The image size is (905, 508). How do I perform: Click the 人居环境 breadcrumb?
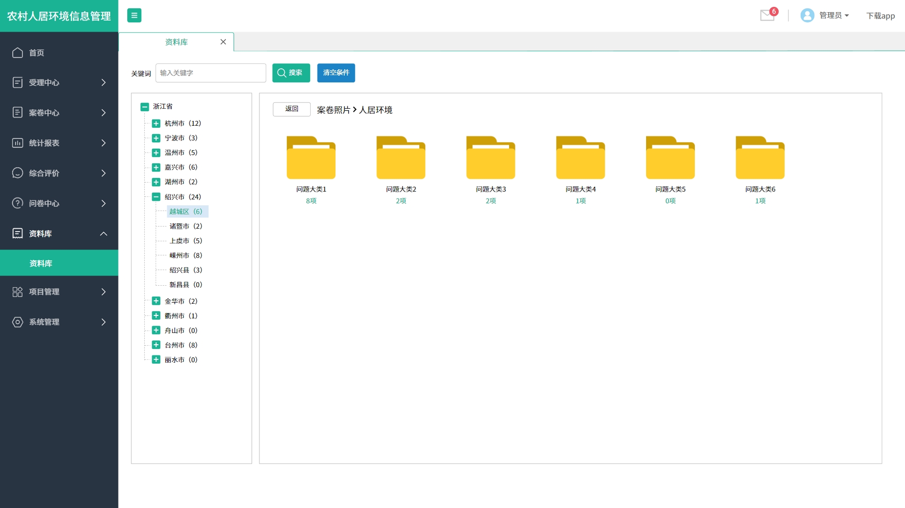pos(375,110)
